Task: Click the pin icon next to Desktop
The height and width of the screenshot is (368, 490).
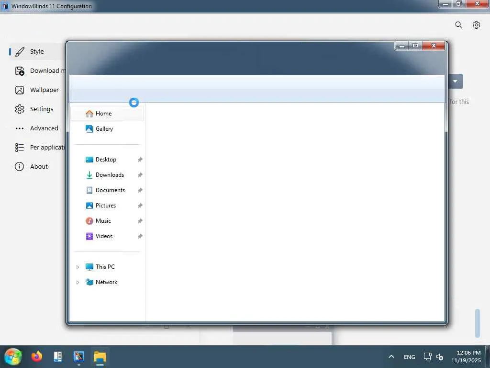Action: point(140,160)
